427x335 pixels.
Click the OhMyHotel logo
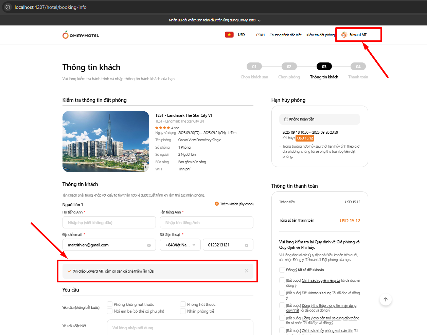[81, 35]
